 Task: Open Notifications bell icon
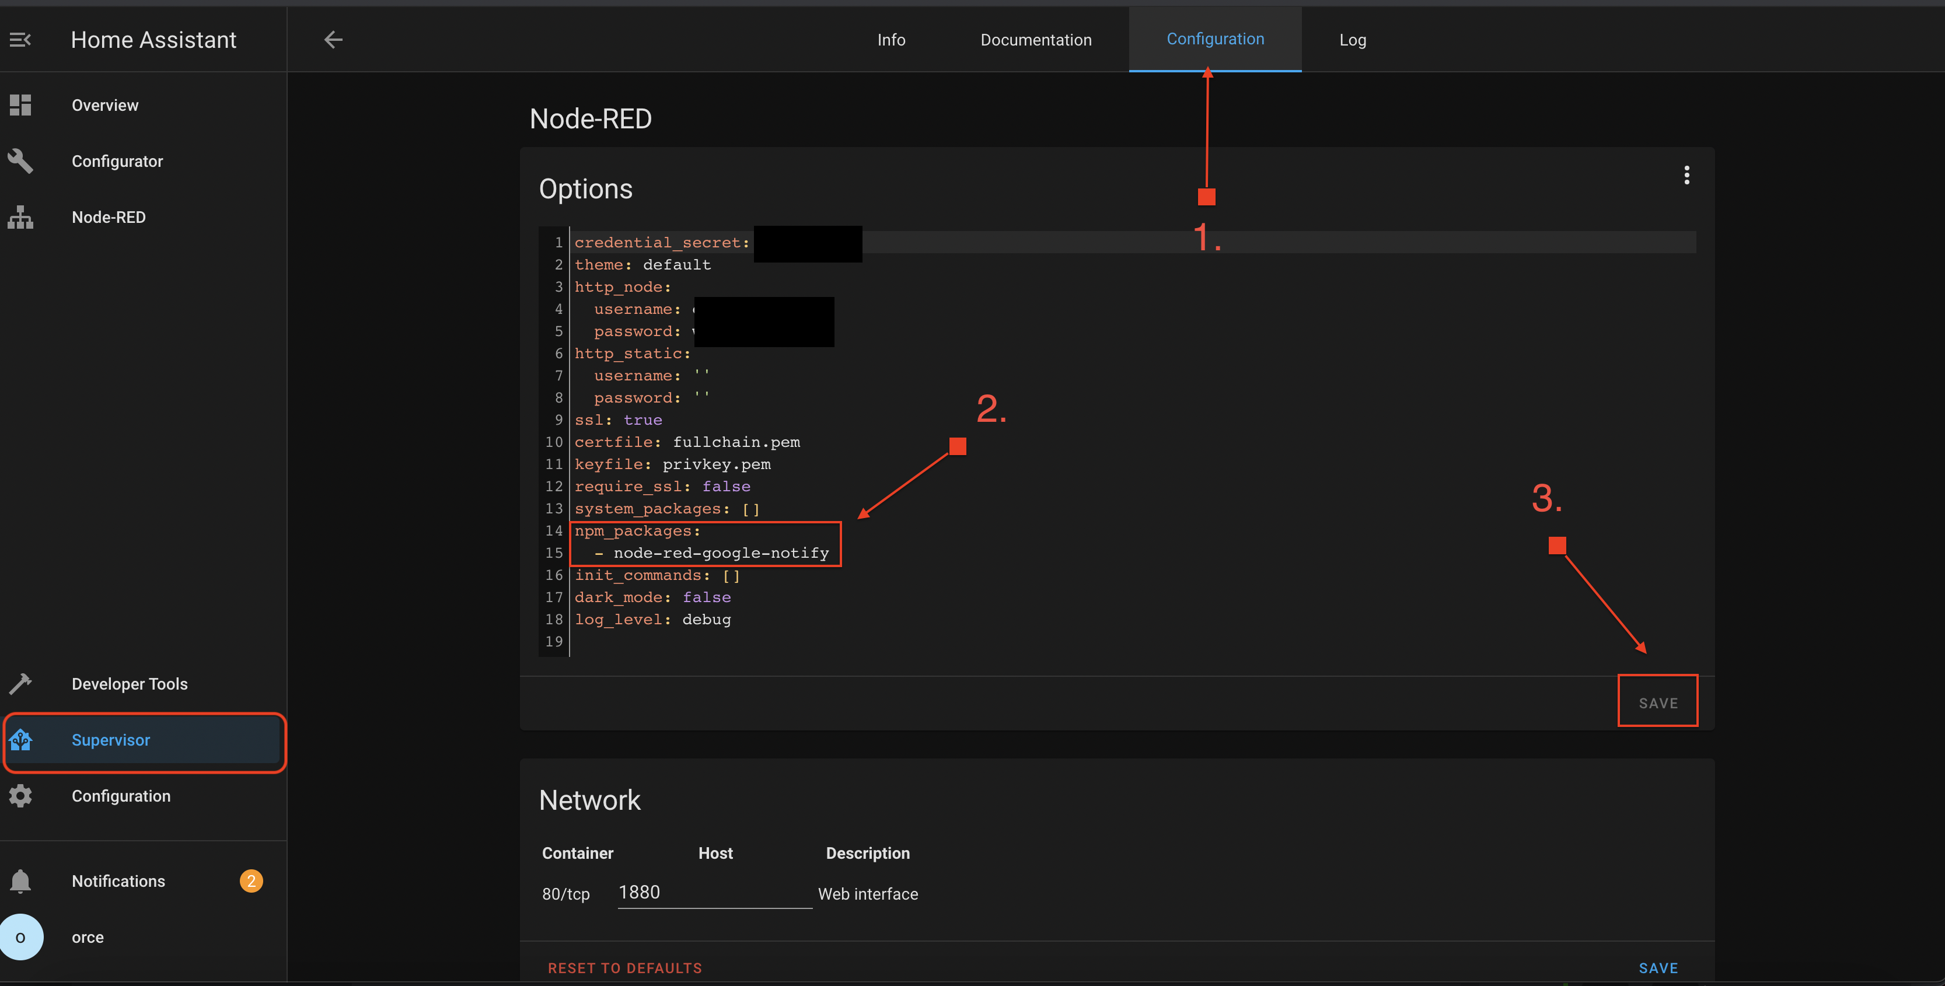click(x=20, y=881)
